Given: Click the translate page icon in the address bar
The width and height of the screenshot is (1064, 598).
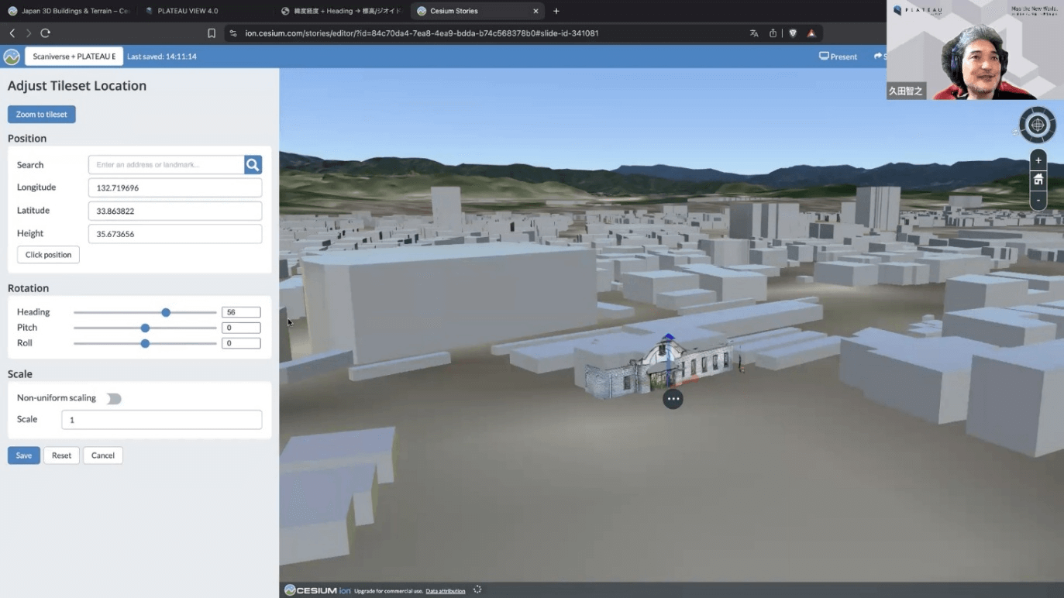Looking at the screenshot, I should [754, 33].
